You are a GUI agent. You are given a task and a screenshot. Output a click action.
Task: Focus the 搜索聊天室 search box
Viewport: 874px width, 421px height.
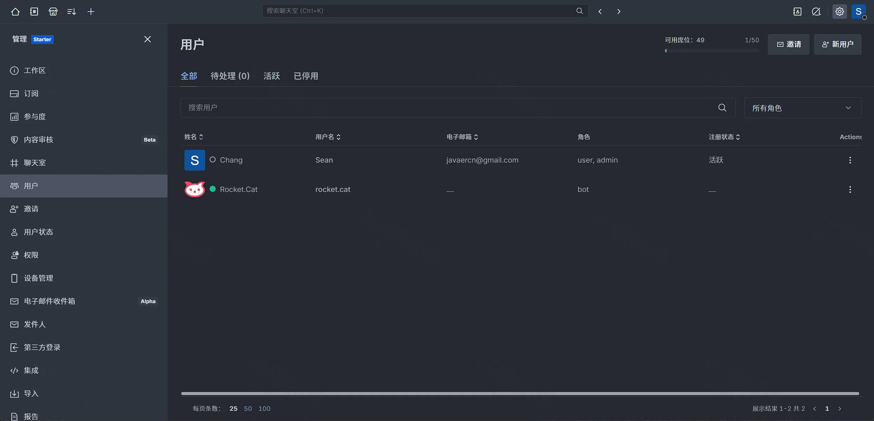pos(425,11)
